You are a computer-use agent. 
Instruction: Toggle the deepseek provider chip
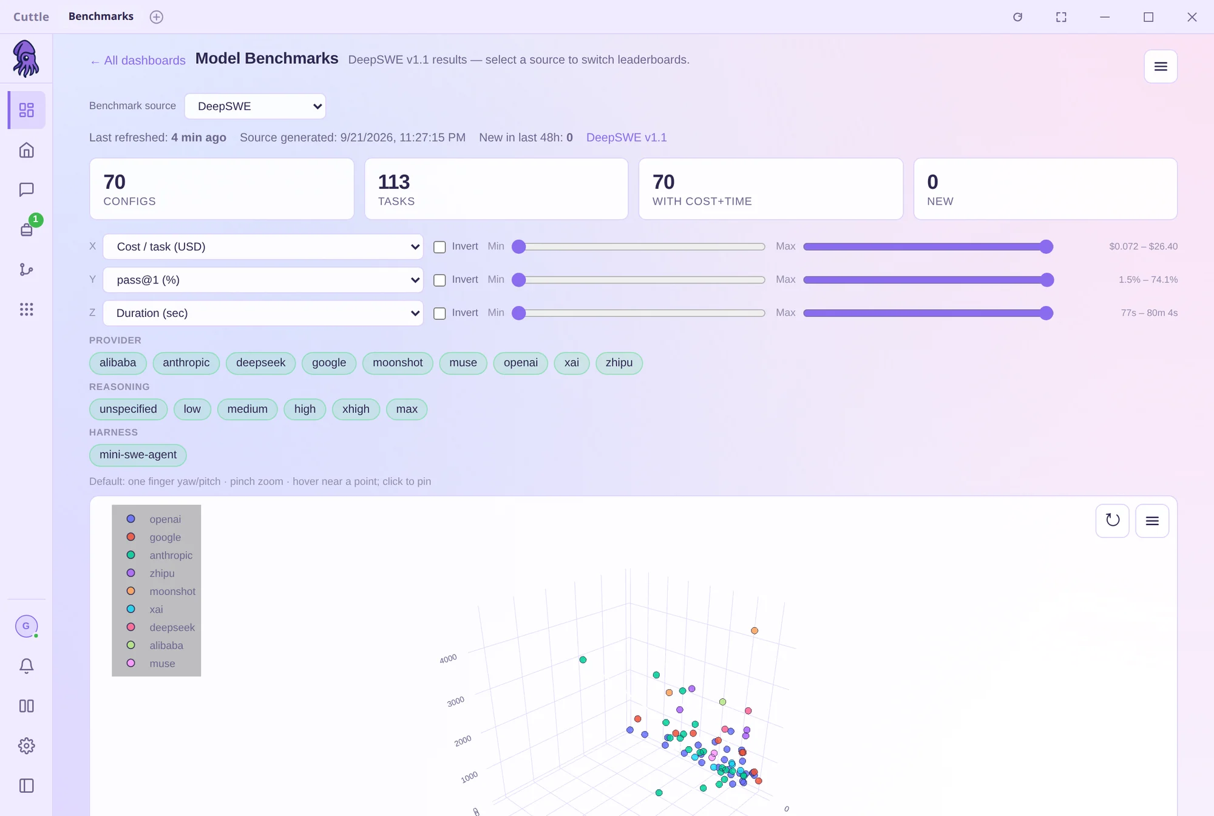pyautogui.click(x=260, y=363)
